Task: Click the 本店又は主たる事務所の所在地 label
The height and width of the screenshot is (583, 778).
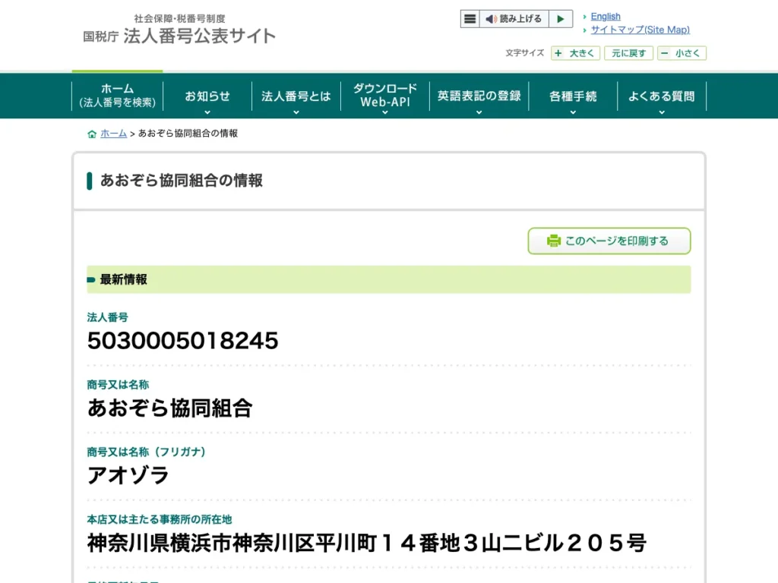Action: click(160, 519)
